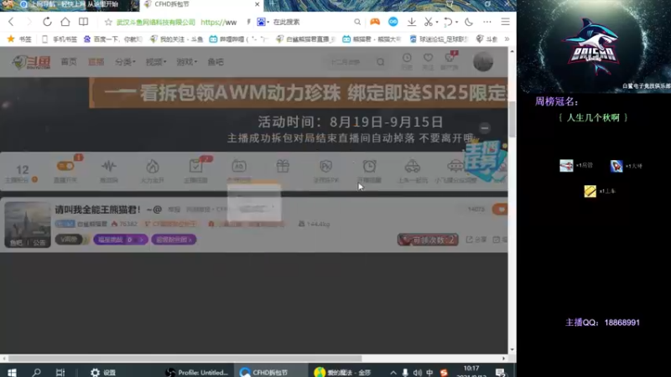The height and width of the screenshot is (377, 671).
Task: Open the orange game controller icon
Action: (375, 22)
